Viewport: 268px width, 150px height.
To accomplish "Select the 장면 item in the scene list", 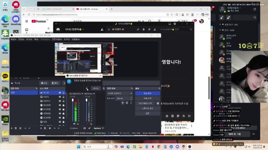I will [x=24, y=93].
